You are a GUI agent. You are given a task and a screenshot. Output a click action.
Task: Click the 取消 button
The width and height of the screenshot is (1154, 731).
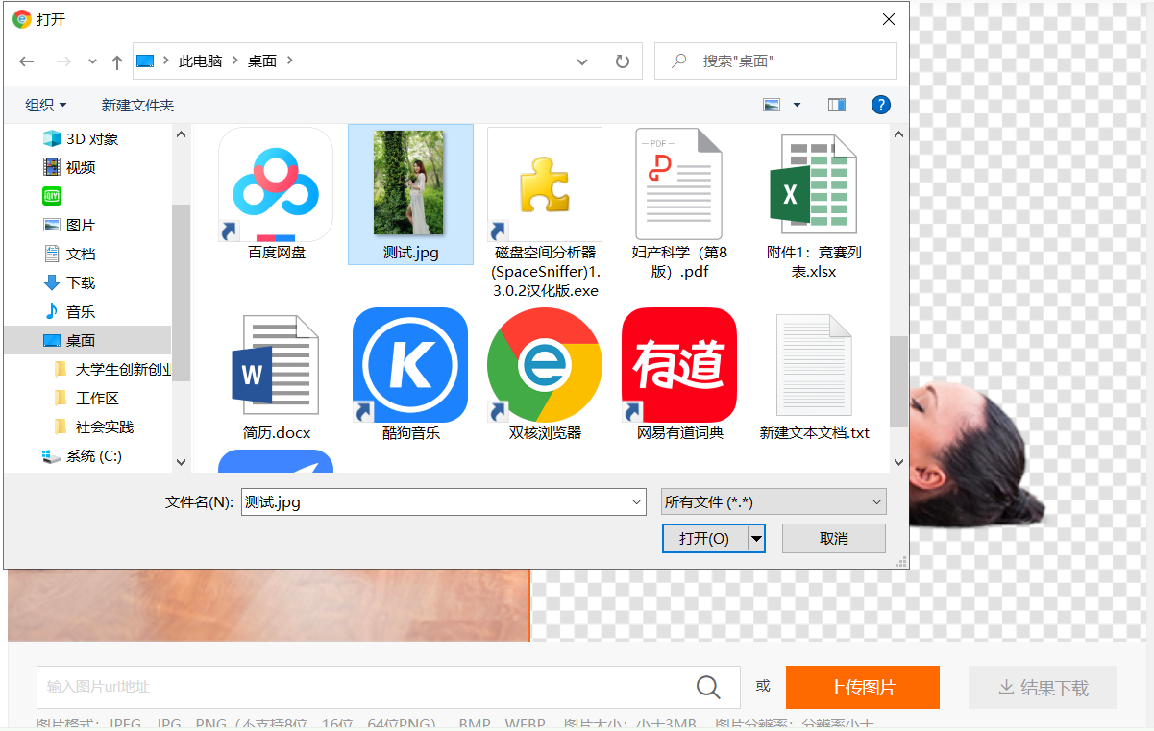click(x=834, y=538)
